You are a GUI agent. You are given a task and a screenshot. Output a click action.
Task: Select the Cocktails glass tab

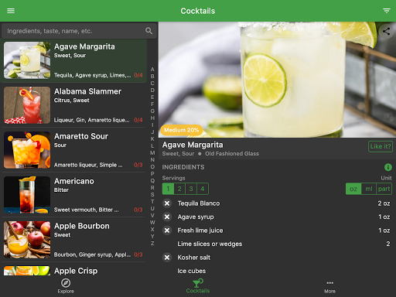pyautogui.click(x=198, y=286)
